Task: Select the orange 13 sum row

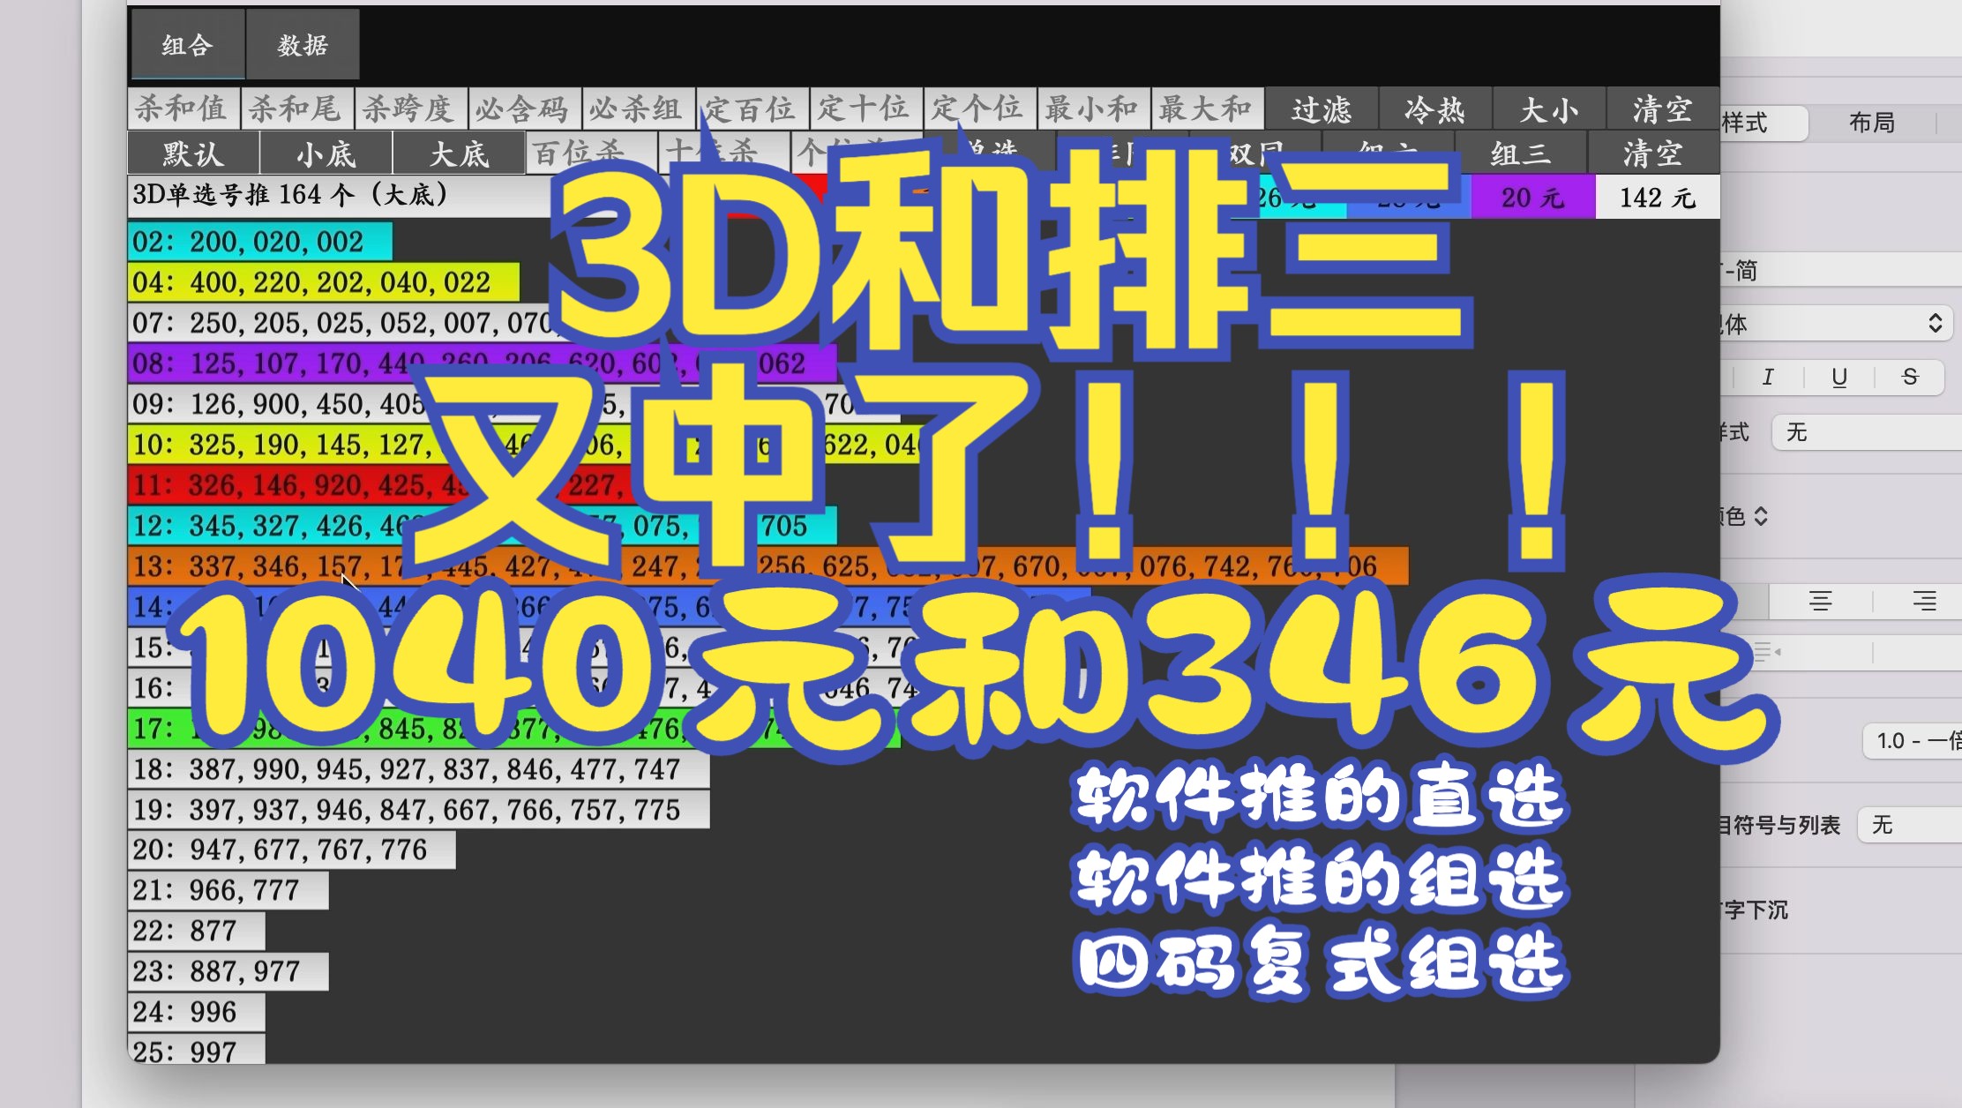Action: 768,565
